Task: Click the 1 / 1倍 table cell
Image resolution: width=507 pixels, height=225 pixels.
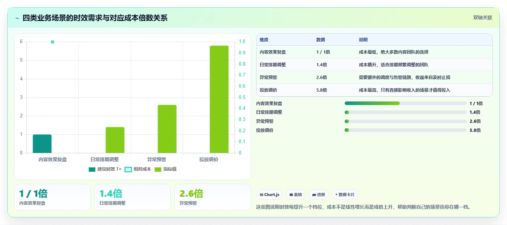Action: [323, 52]
